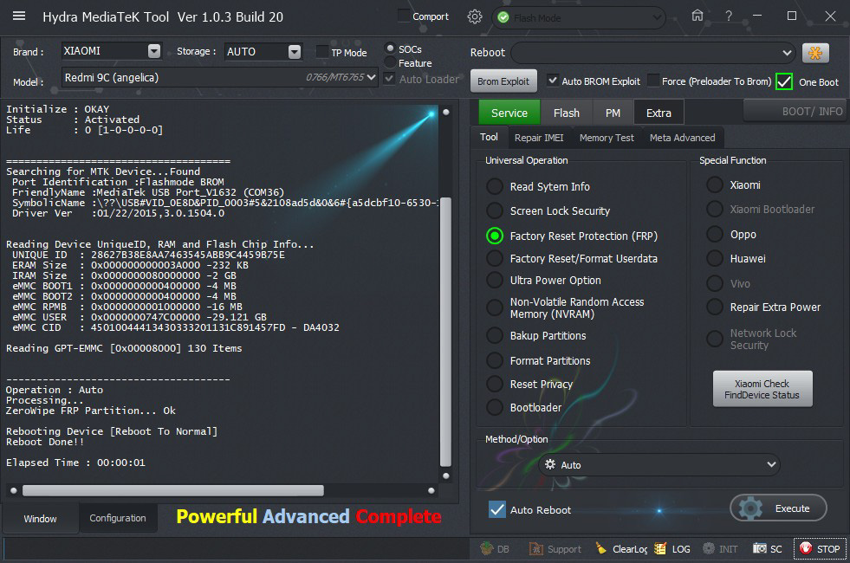Select Reset Privacy option
Viewport: 850px width, 563px height.
click(495, 384)
